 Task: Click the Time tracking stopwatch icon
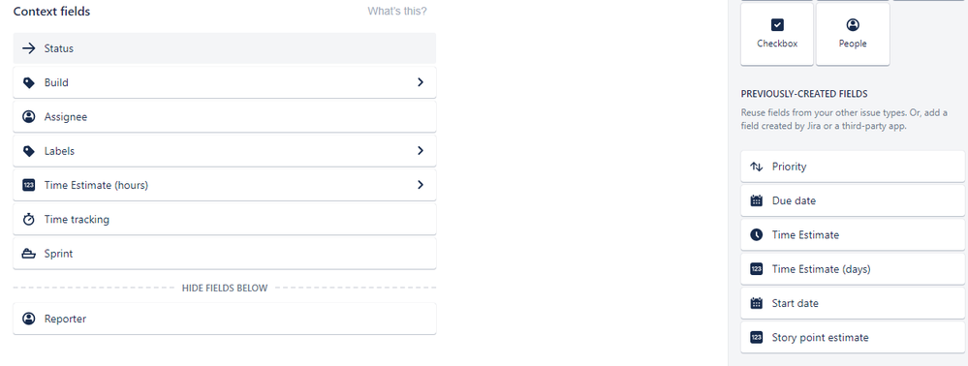(28, 219)
